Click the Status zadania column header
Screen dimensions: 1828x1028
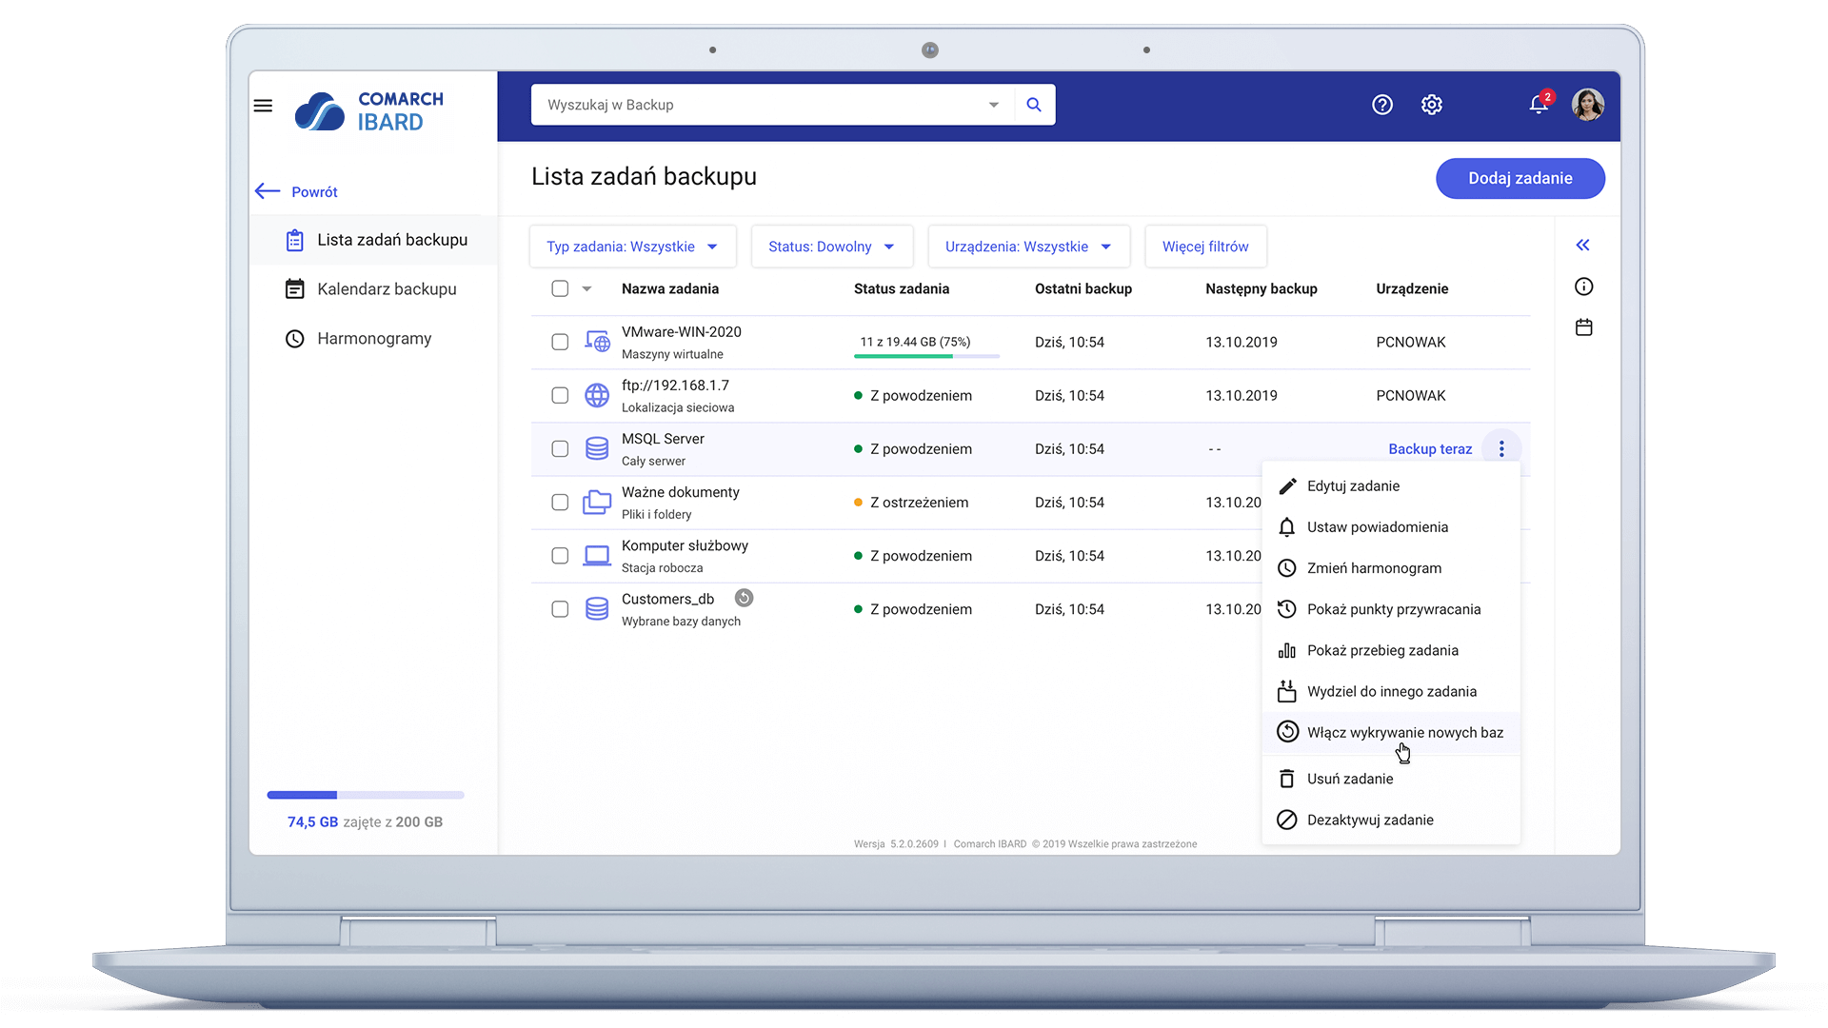coord(901,288)
